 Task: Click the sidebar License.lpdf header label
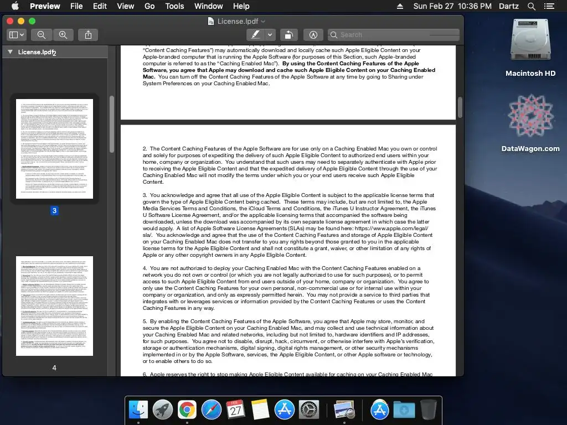[x=37, y=52]
